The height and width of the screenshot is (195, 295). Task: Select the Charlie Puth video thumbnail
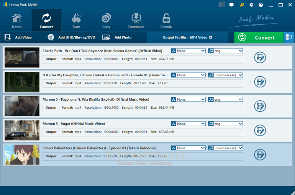(x=22, y=58)
